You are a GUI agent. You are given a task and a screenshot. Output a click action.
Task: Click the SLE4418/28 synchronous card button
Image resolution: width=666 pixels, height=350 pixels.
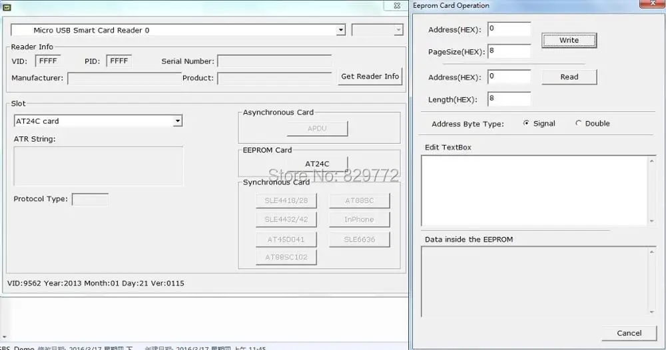tap(286, 201)
